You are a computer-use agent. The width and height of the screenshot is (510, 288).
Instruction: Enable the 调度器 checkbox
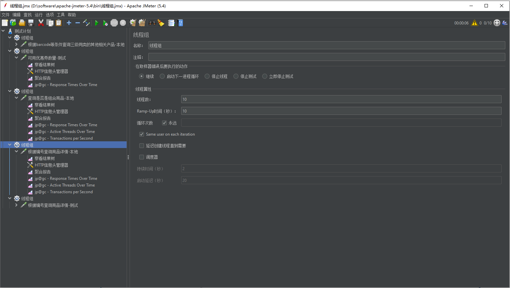tap(142, 157)
